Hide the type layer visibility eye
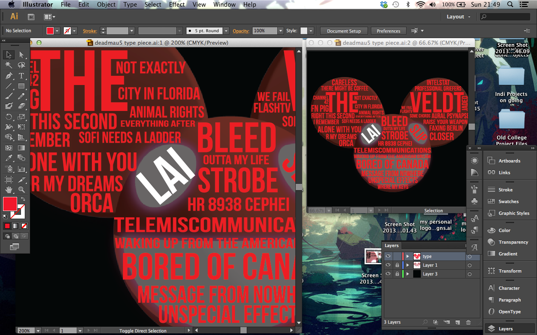The width and height of the screenshot is (537, 335). point(388,256)
